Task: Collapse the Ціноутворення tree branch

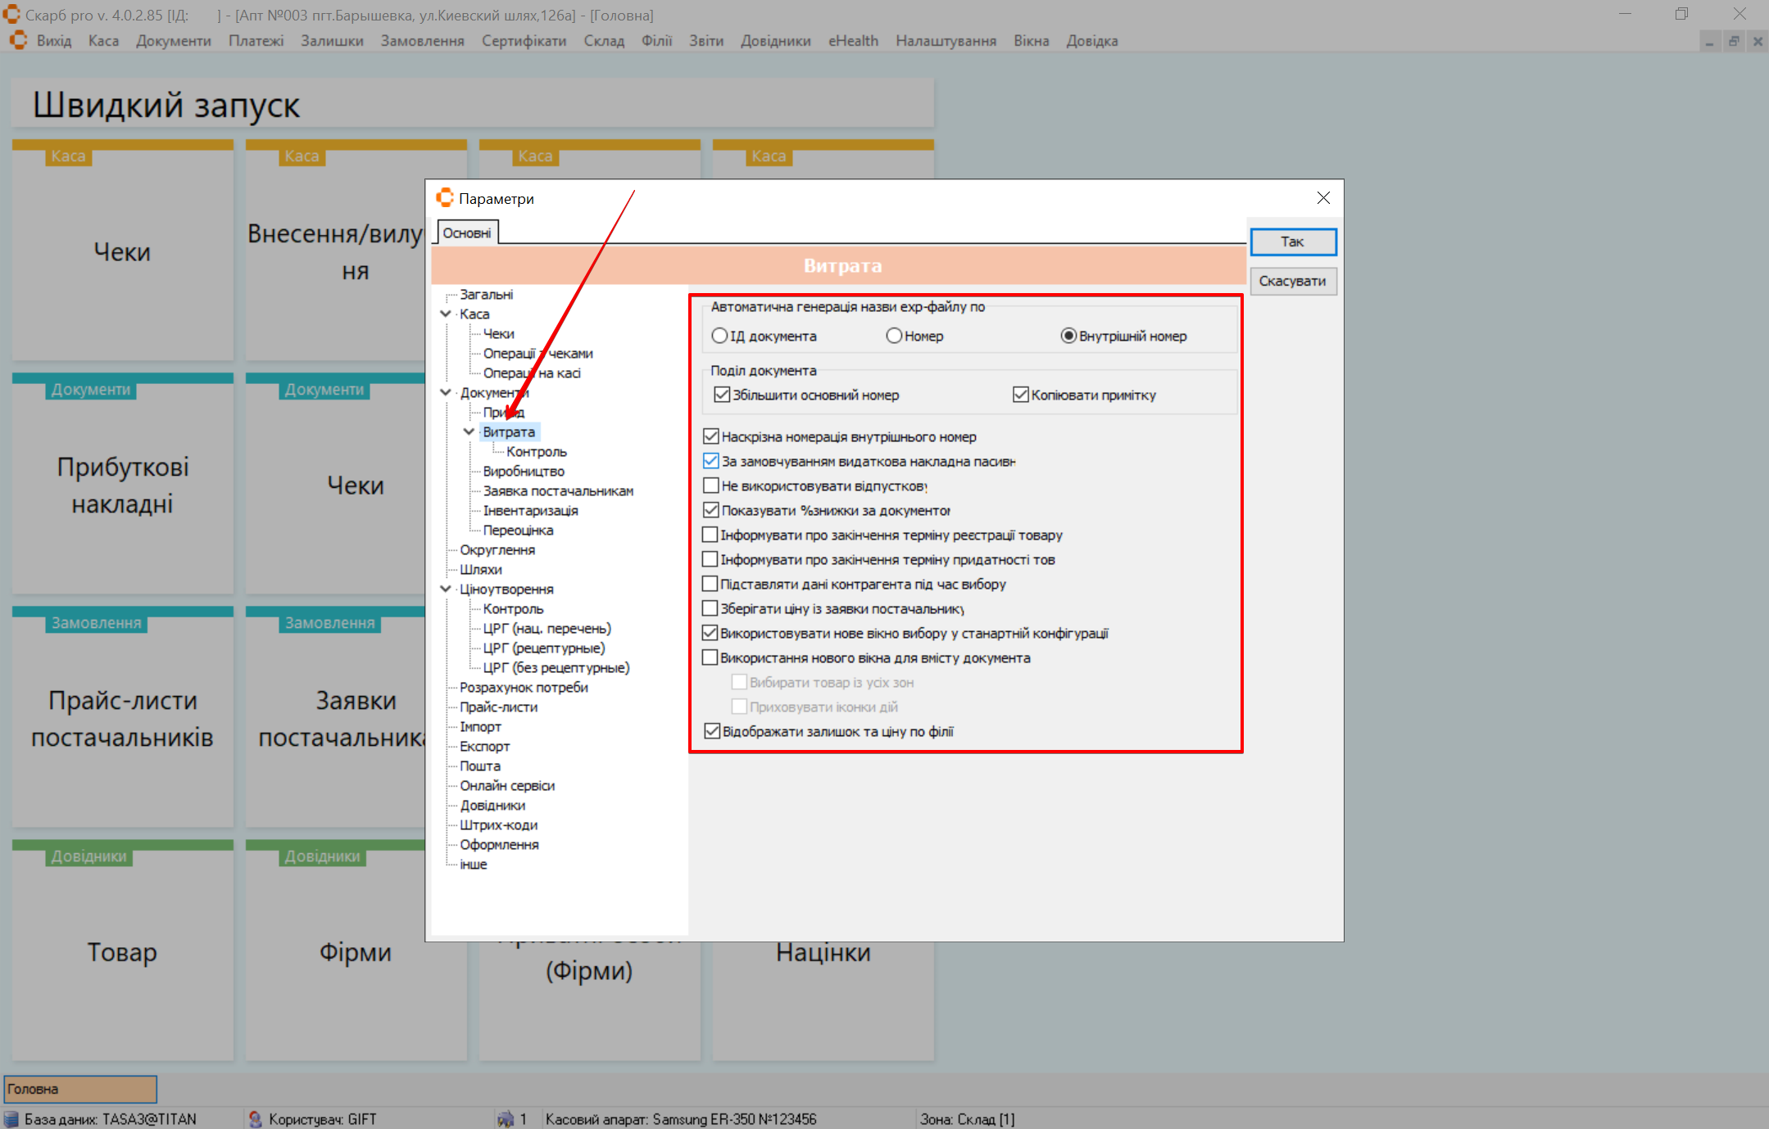Action: [x=446, y=589]
